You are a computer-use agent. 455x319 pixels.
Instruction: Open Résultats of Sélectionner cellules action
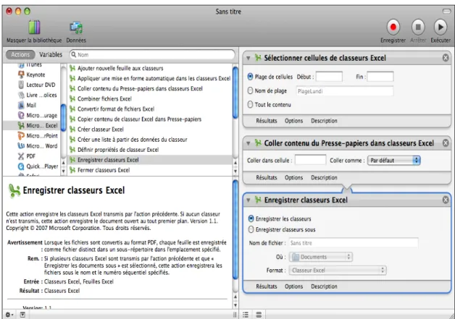[x=267, y=121]
